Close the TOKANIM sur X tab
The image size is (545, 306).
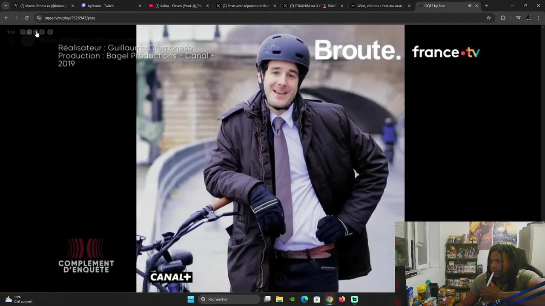click(342, 6)
